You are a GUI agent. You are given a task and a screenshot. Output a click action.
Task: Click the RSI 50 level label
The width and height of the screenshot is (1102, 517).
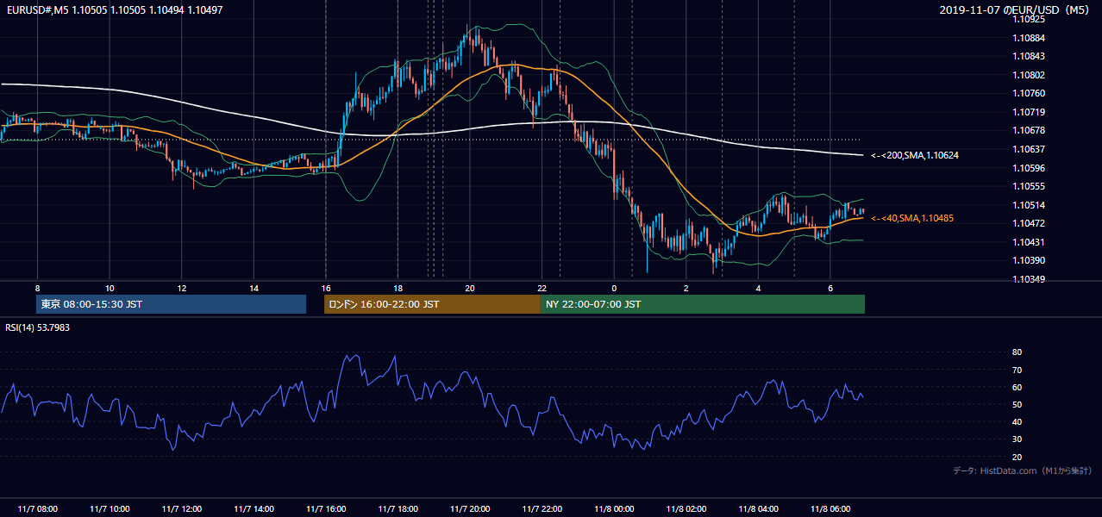tap(1017, 404)
